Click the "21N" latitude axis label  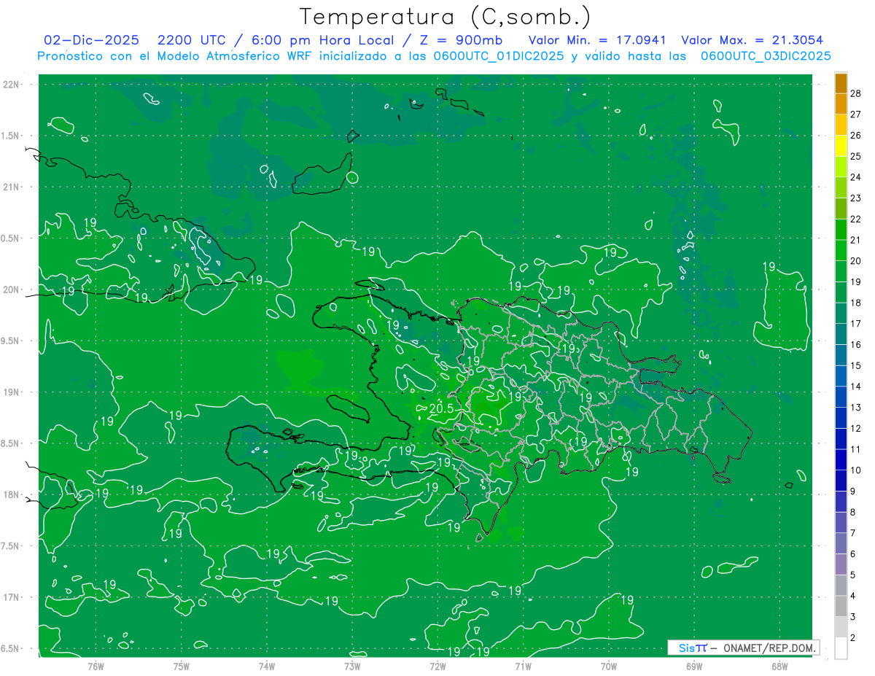11,187
